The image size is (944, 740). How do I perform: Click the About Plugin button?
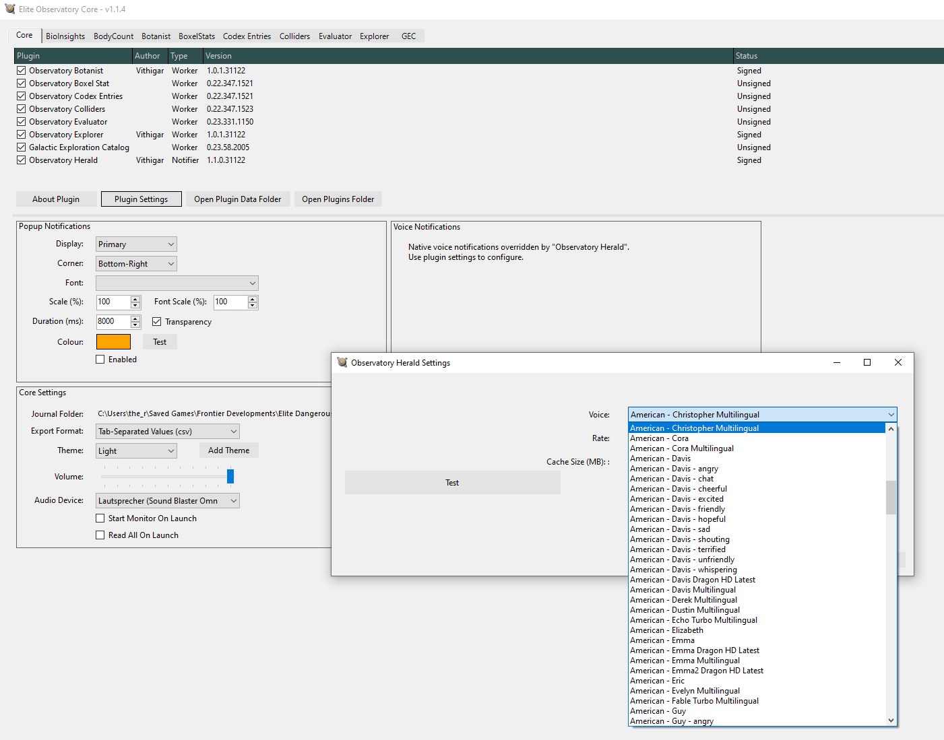click(56, 199)
